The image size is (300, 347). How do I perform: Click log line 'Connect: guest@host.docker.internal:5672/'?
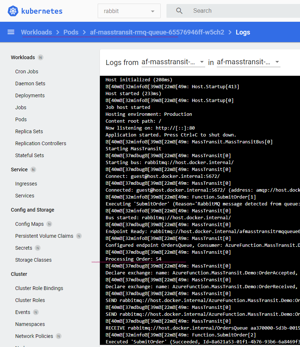click(162, 176)
